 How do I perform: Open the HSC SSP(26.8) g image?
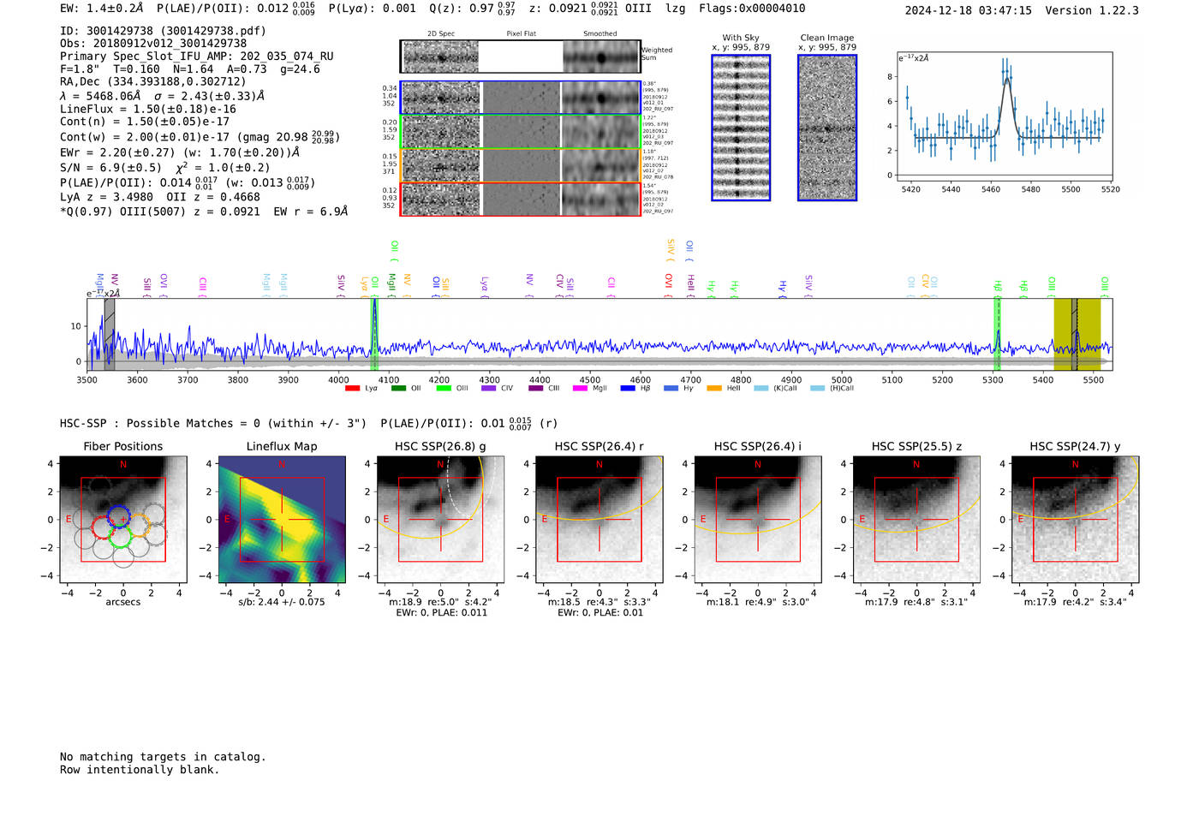(x=441, y=520)
